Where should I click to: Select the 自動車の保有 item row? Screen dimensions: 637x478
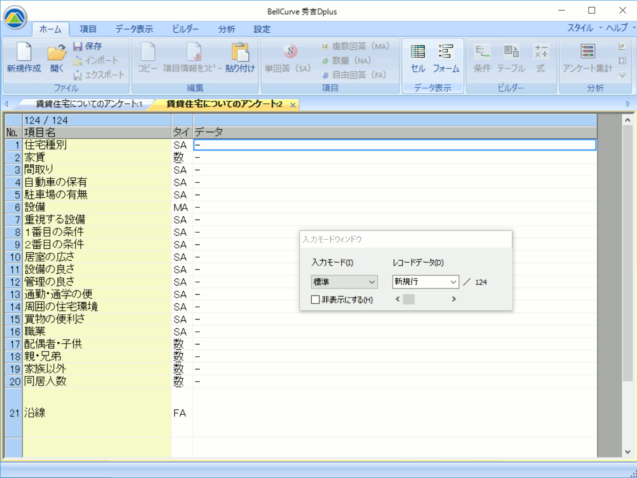pyautogui.click(x=97, y=182)
